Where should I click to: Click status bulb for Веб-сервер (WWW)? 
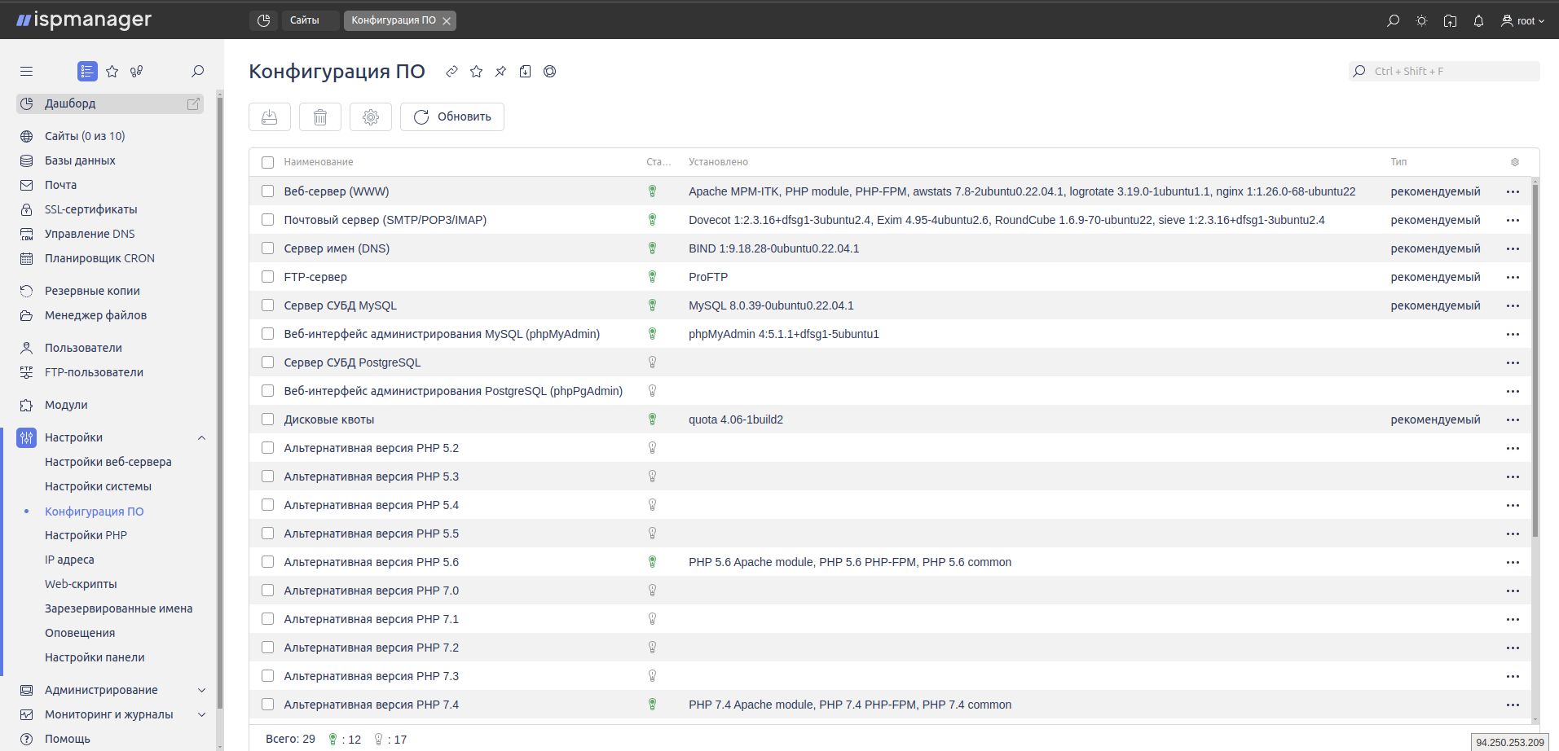click(x=652, y=191)
